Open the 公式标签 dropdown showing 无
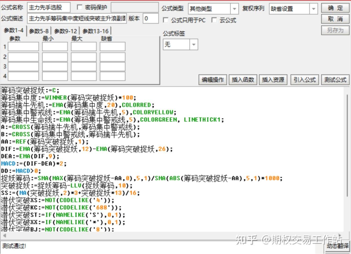Viewport: 351px width, 254px height. click(180, 45)
